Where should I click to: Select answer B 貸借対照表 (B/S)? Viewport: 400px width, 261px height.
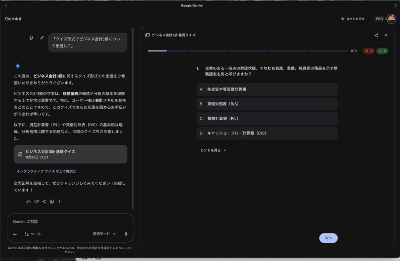click(x=267, y=104)
